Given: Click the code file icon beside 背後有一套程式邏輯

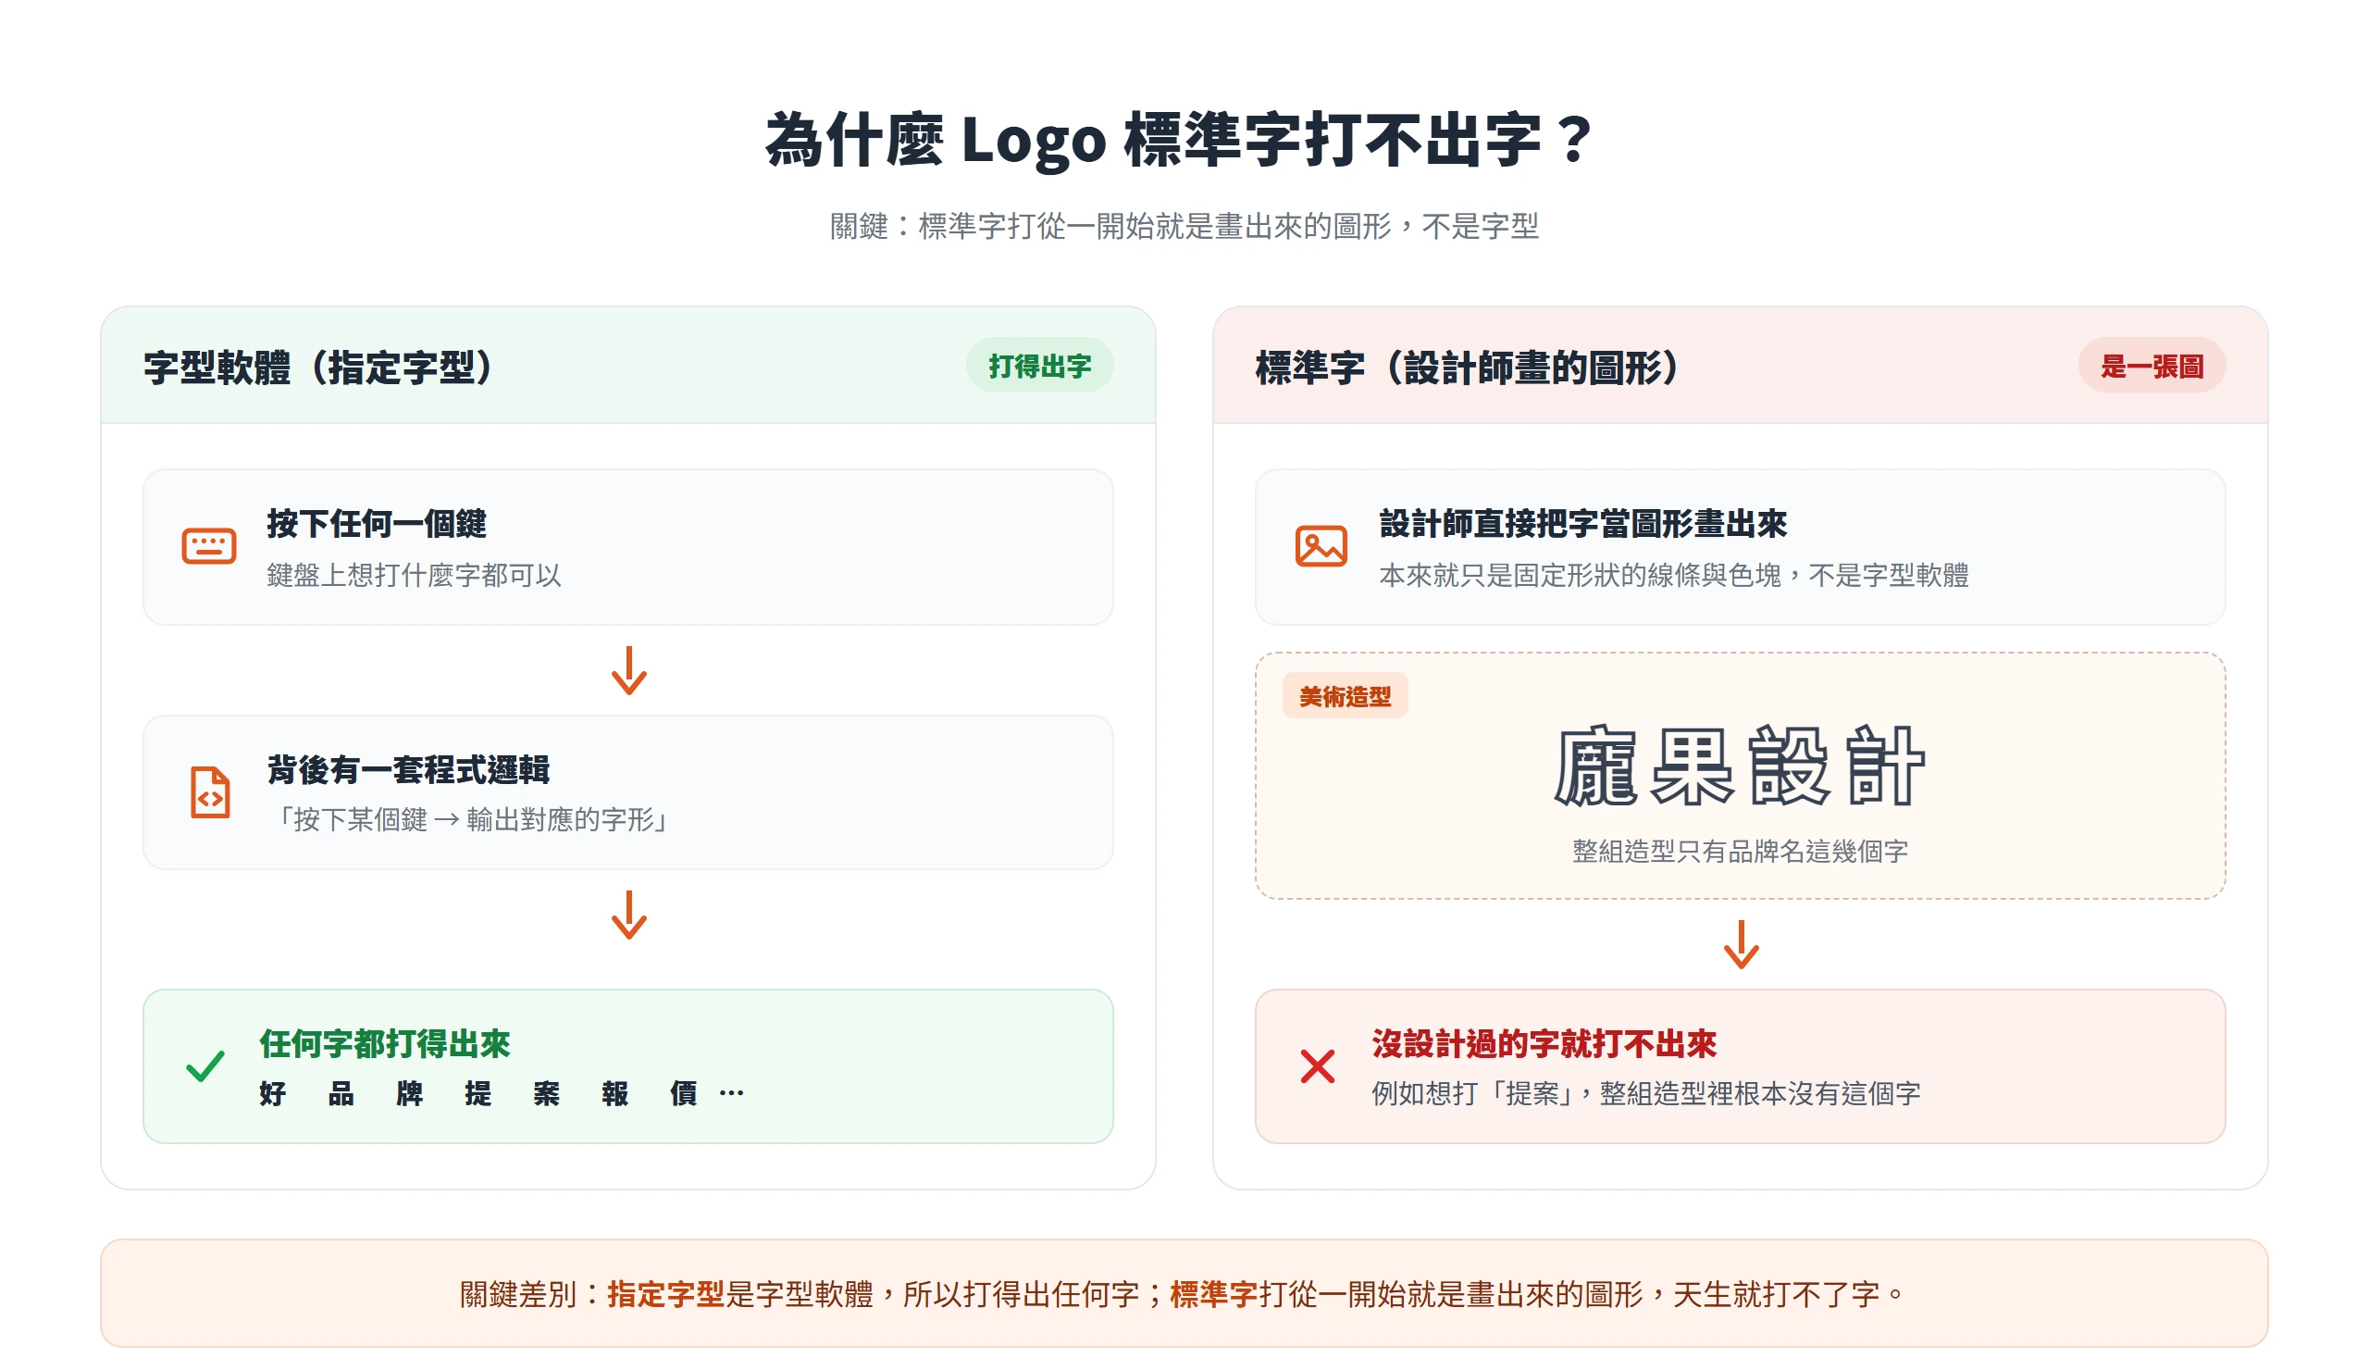Looking at the screenshot, I should point(210,791).
